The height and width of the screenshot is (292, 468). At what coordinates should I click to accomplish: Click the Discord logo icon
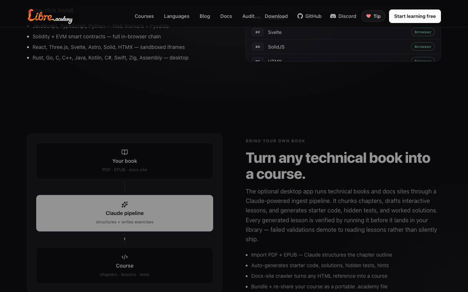pyautogui.click(x=333, y=16)
